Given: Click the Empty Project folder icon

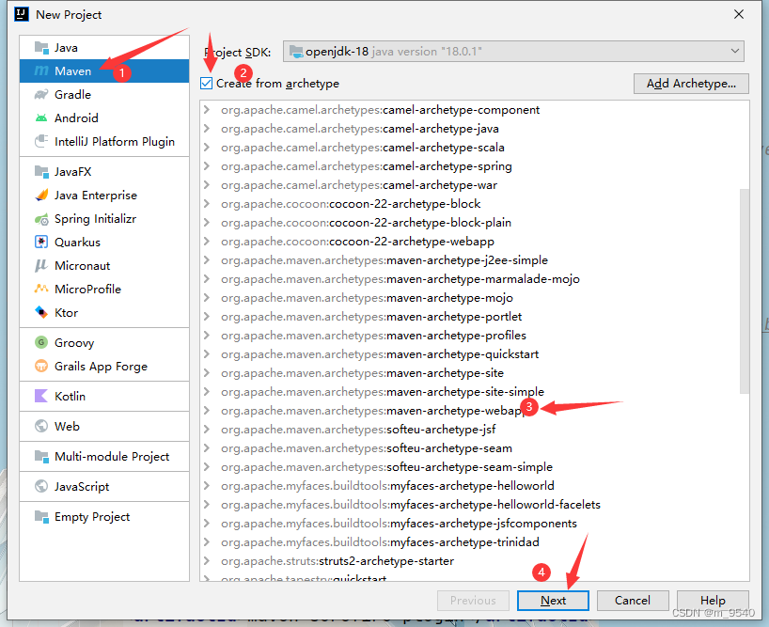Looking at the screenshot, I should (41, 517).
